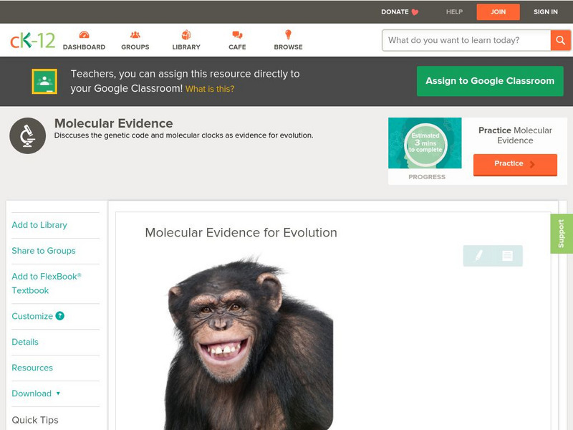Image resolution: width=573 pixels, height=430 pixels.
Task: Click the 'Molecular Evidence' heading
Action: point(114,123)
